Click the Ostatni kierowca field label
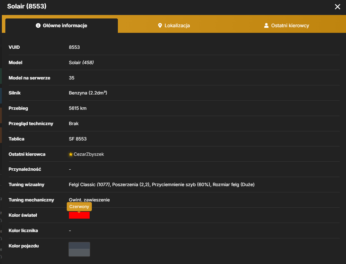 click(27, 154)
